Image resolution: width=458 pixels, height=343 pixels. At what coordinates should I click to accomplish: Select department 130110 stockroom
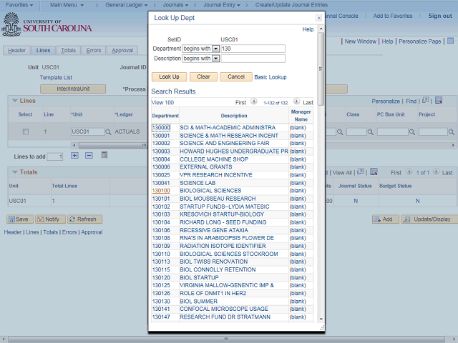tap(161, 254)
